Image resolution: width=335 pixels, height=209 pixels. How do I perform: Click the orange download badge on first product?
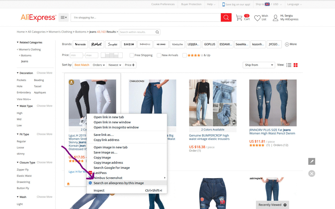[71, 82]
